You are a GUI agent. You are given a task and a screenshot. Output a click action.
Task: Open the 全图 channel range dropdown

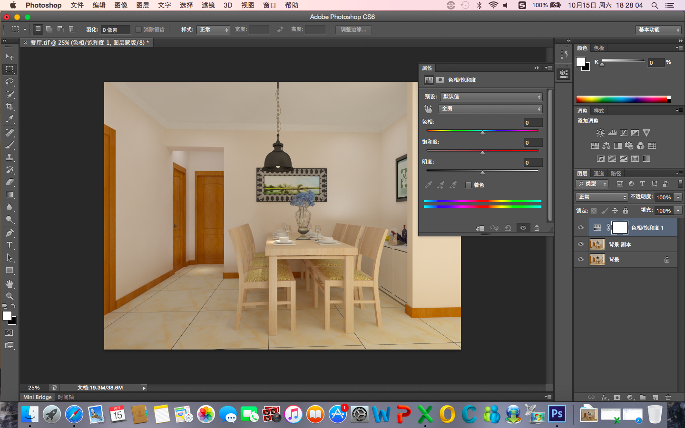coord(491,109)
